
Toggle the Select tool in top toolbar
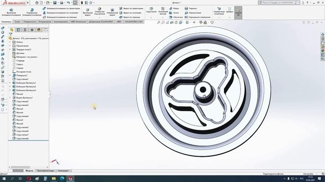click(x=75, y=3)
